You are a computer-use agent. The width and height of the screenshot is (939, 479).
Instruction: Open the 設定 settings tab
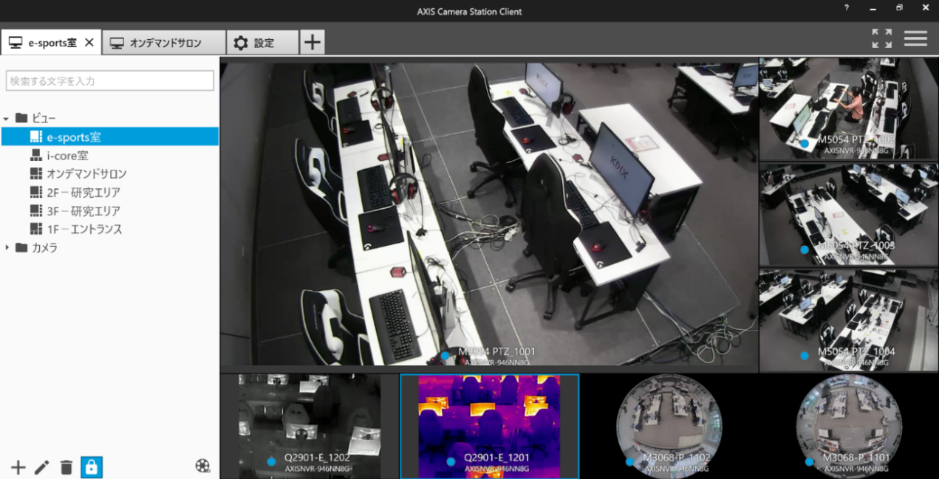click(x=263, y=43)
